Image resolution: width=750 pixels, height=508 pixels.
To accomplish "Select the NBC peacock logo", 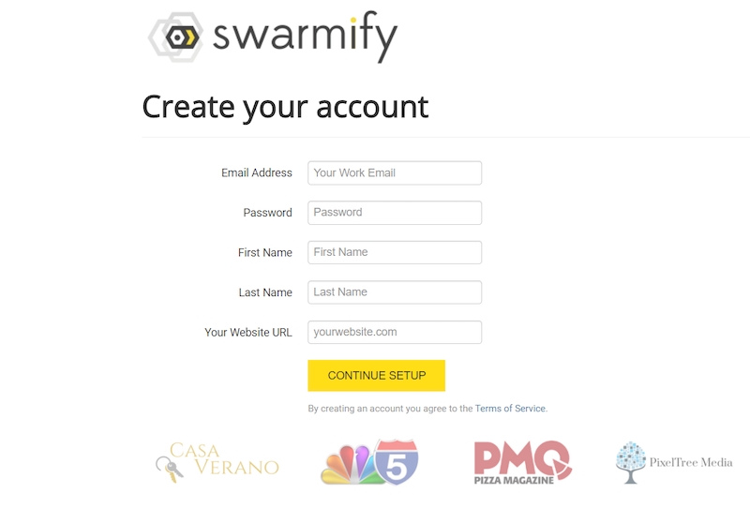I will (x=348, y=464).
